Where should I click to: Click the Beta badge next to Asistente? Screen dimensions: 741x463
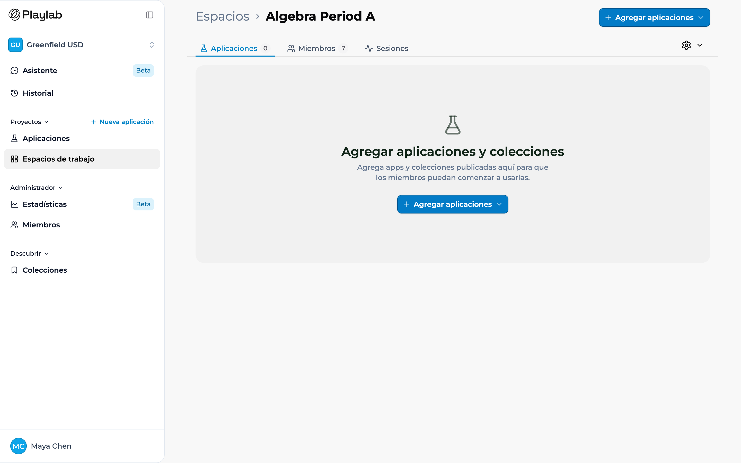point(143,70)
